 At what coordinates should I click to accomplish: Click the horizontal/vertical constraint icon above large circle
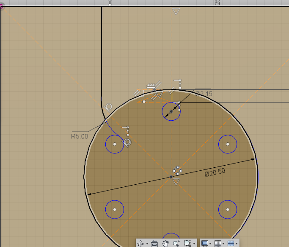click(178, 84)
